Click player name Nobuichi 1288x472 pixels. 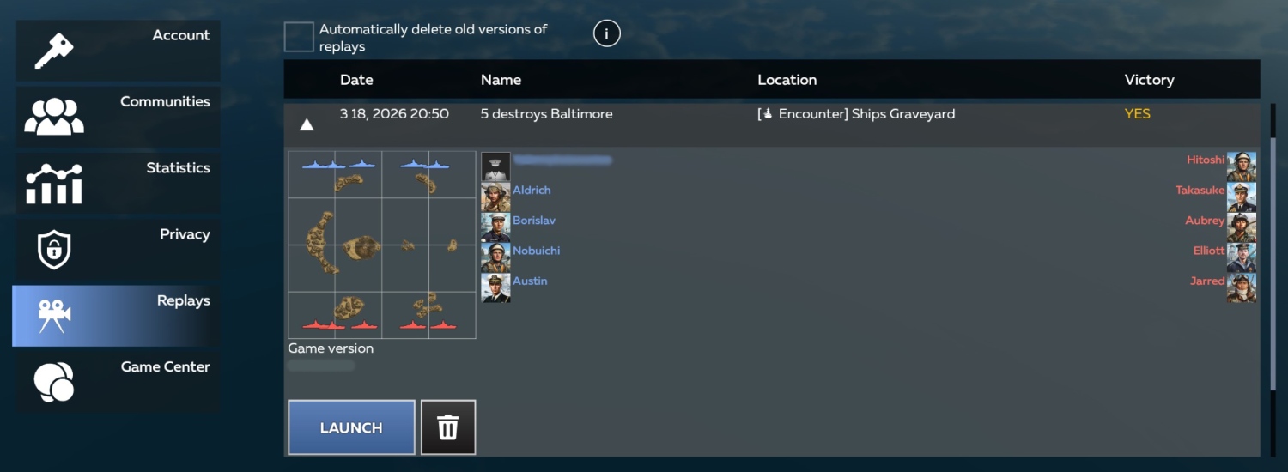[x=536, y=251]
